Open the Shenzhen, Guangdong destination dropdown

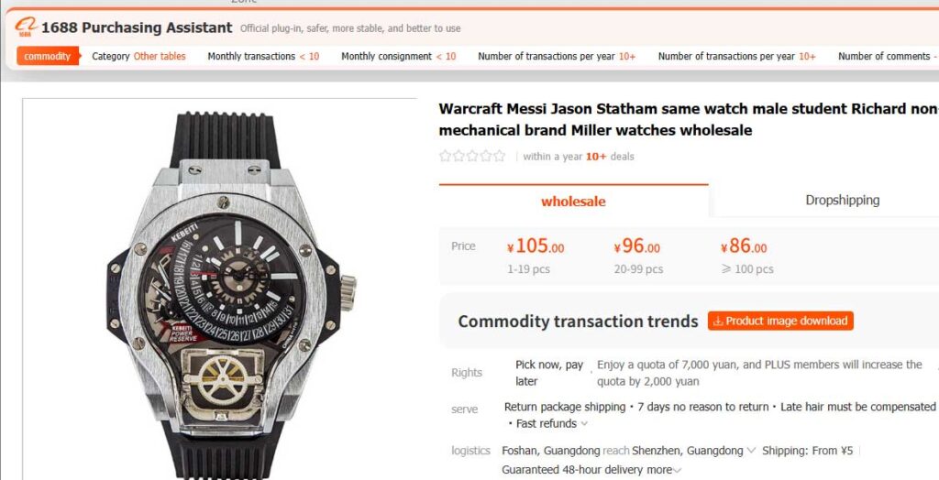click(x=751, y=451)
